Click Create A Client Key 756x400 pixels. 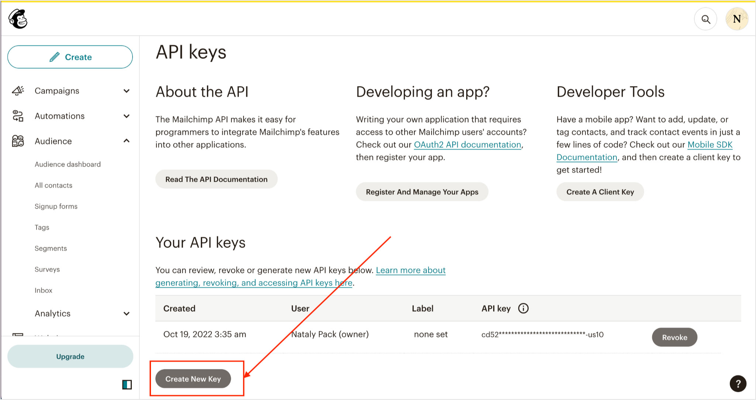tap(600, 192)
